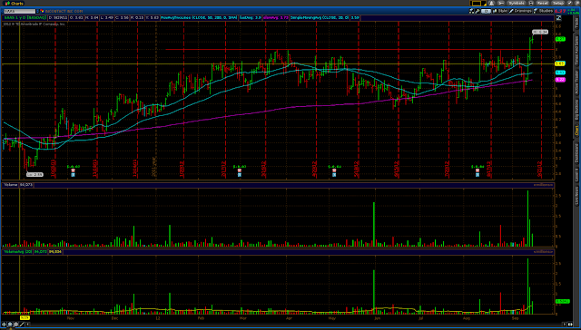Click the timeframe D button
Image resolution: width=581 pixels, height=330 pixels.
pyautogui.click(x=487, y=11)
